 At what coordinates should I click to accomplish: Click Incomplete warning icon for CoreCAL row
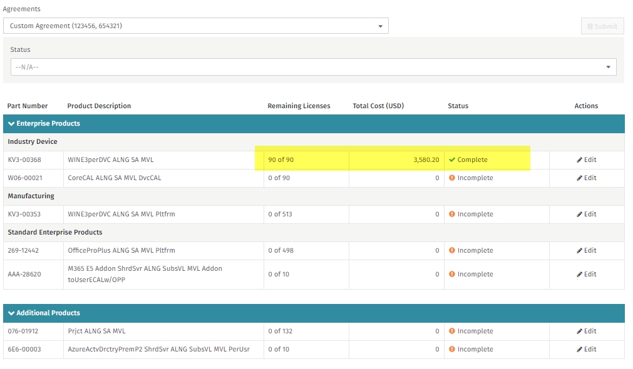point(451,178)
